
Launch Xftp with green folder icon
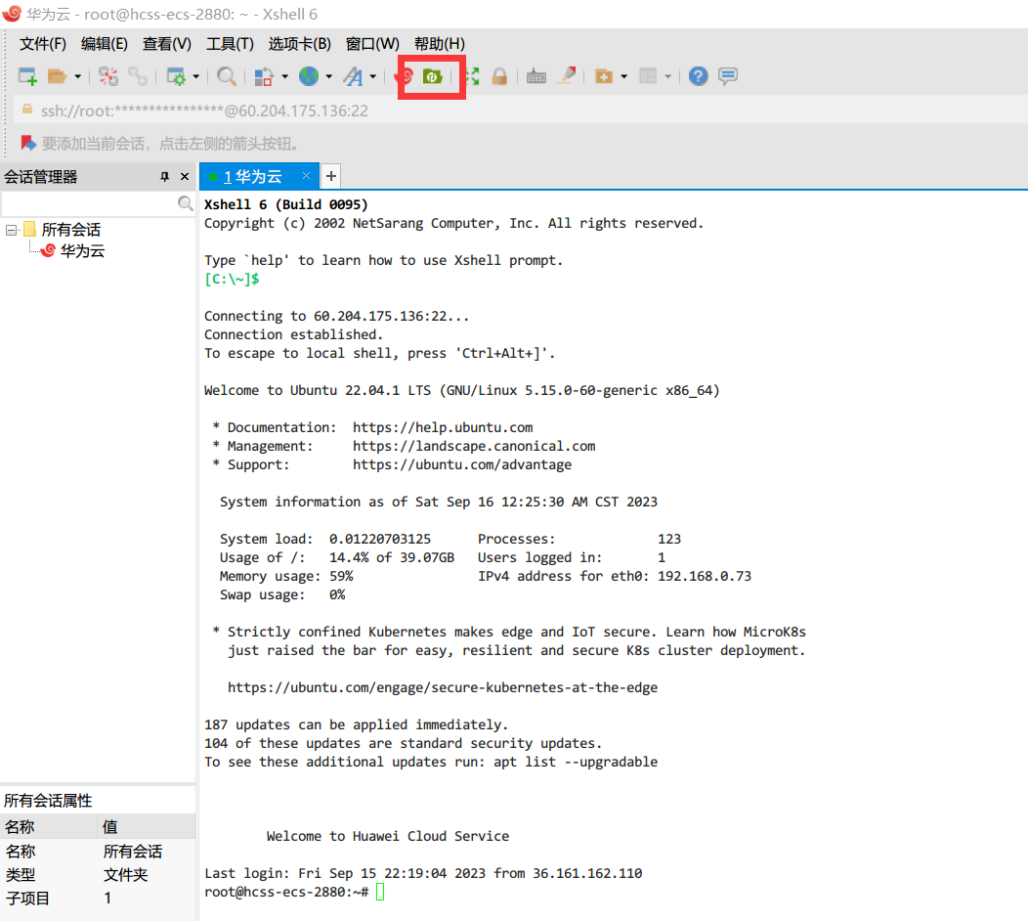432,76
